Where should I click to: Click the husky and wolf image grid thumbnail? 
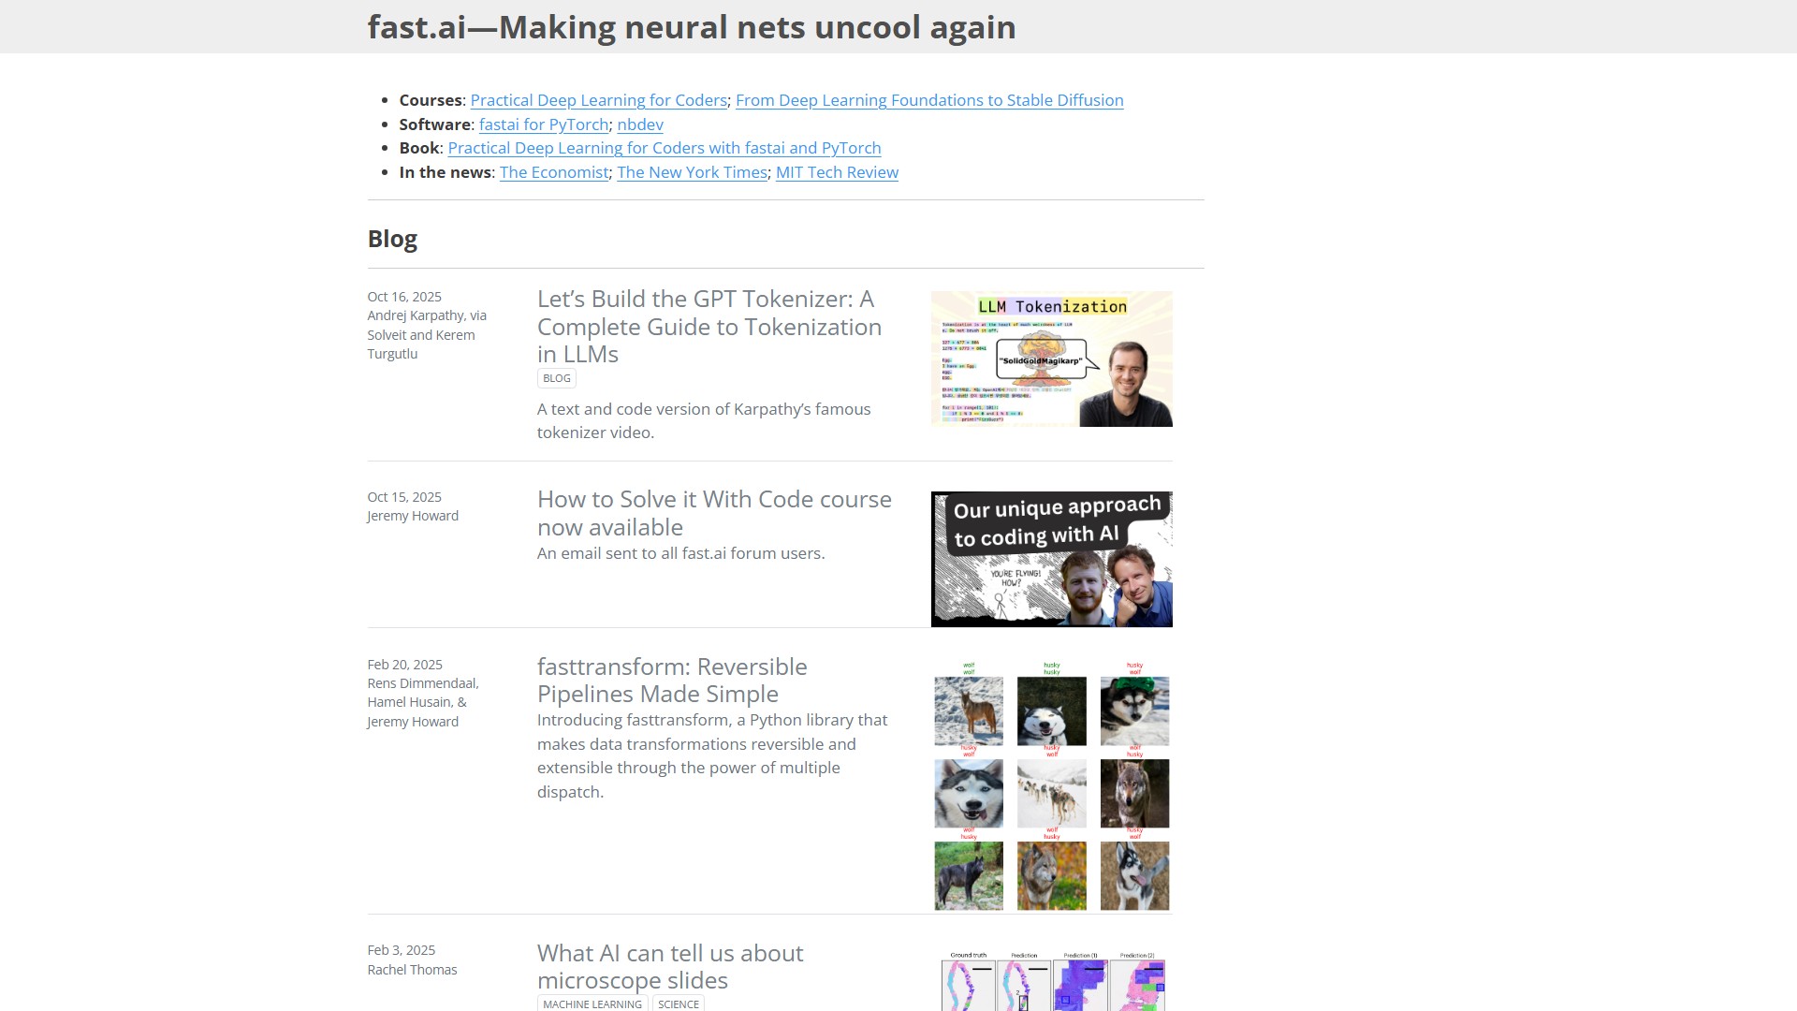point(1052,785)
